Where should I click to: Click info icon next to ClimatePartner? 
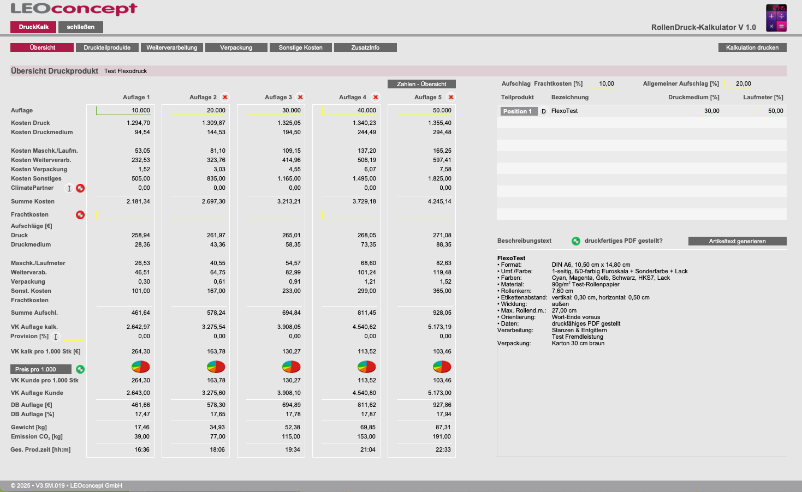pos(69,188)
